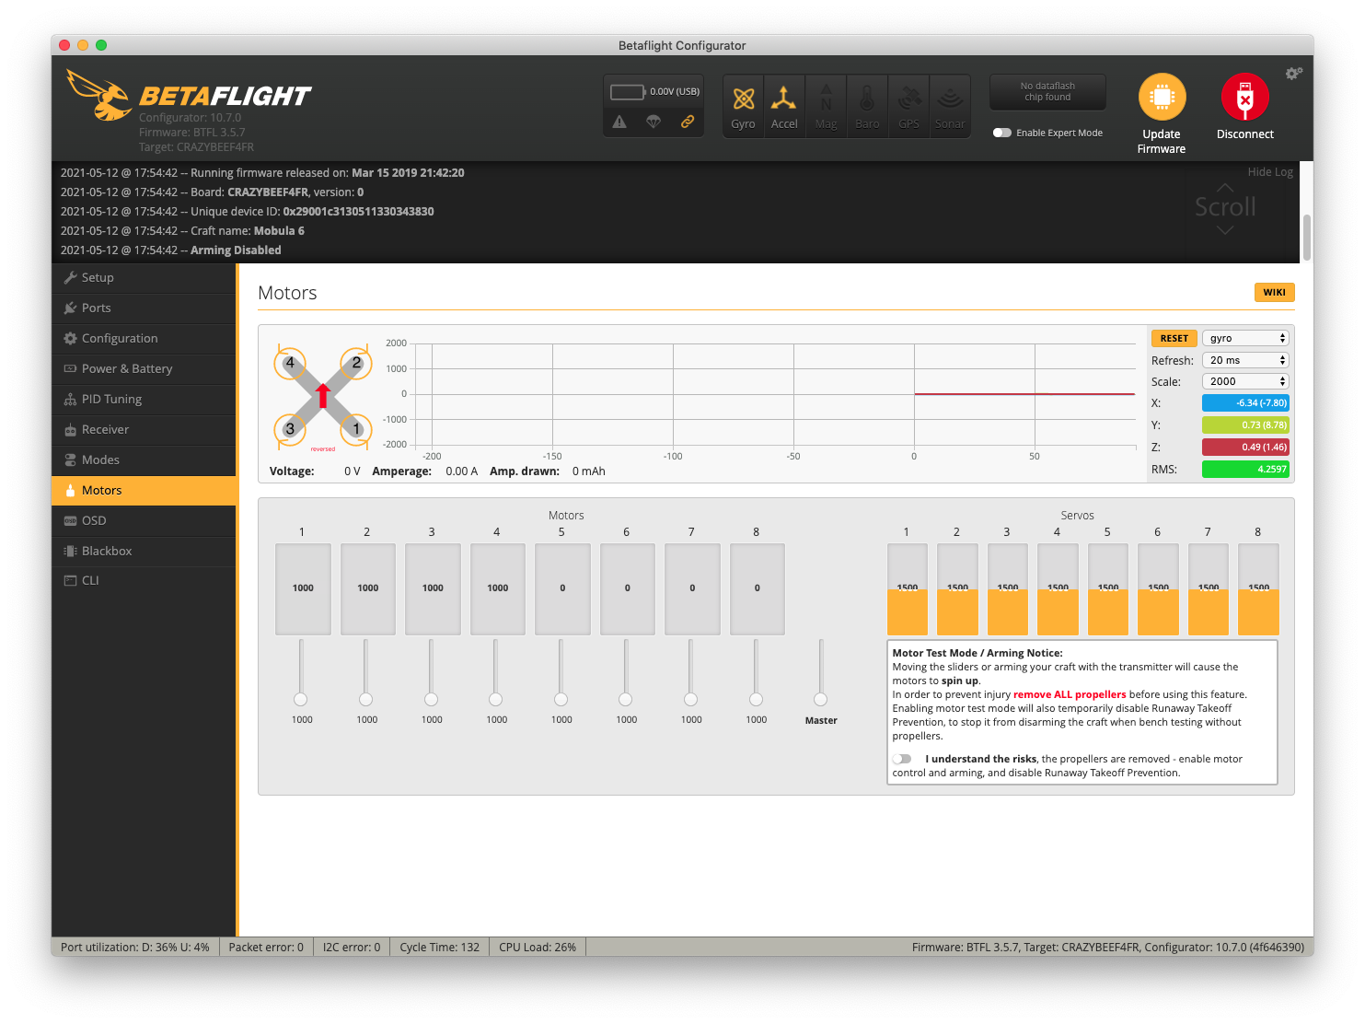Click Hide Log link
Screen dimensions: 1365x1024
[x=1270, y=171]
